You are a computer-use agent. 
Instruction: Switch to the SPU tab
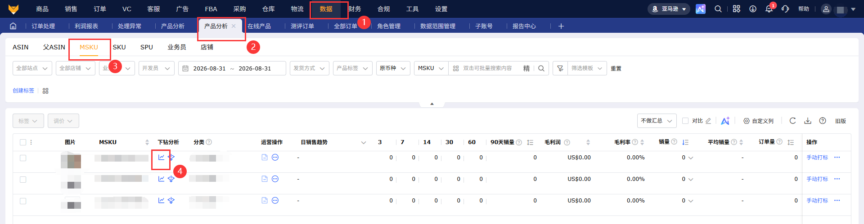[x=147, y=47]
